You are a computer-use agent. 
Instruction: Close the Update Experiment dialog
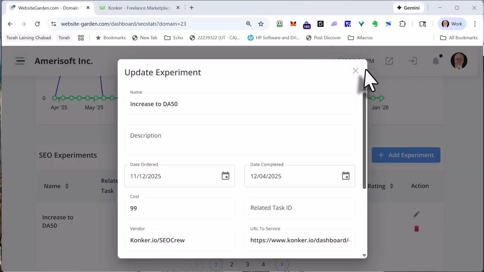[x=355, y=71]
